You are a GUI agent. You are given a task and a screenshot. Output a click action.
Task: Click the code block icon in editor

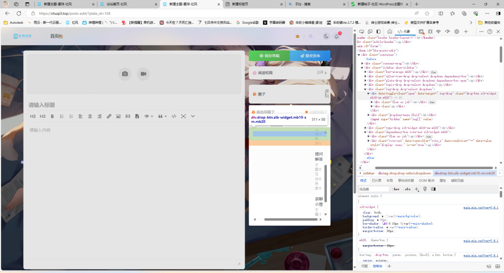(x=174, y=116)
